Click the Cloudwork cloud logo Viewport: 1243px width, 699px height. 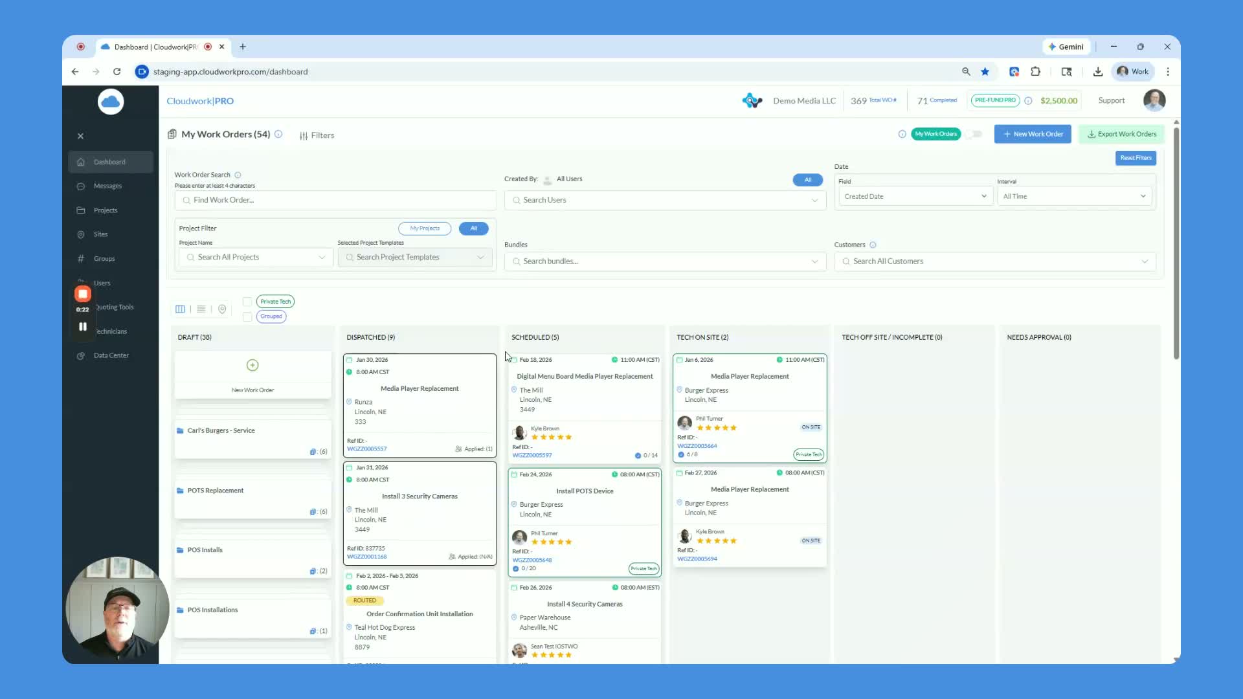pyautogui.click(x=111, y=102)
